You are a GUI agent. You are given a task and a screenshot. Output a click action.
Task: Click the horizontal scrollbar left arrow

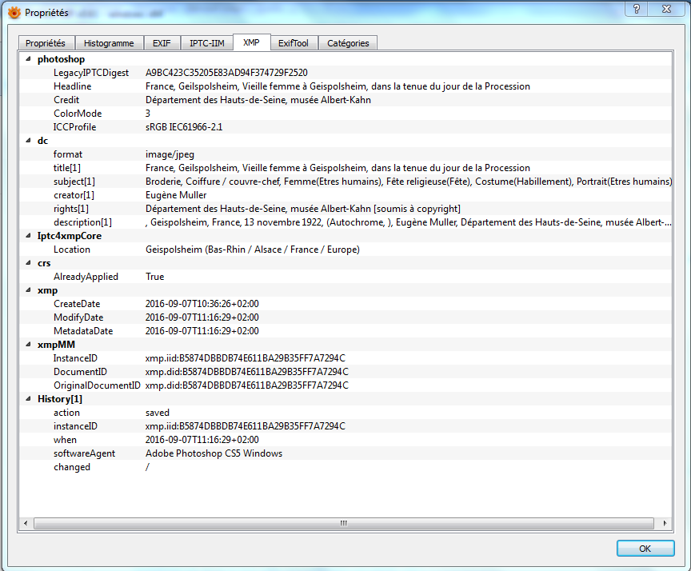[26, 523]
